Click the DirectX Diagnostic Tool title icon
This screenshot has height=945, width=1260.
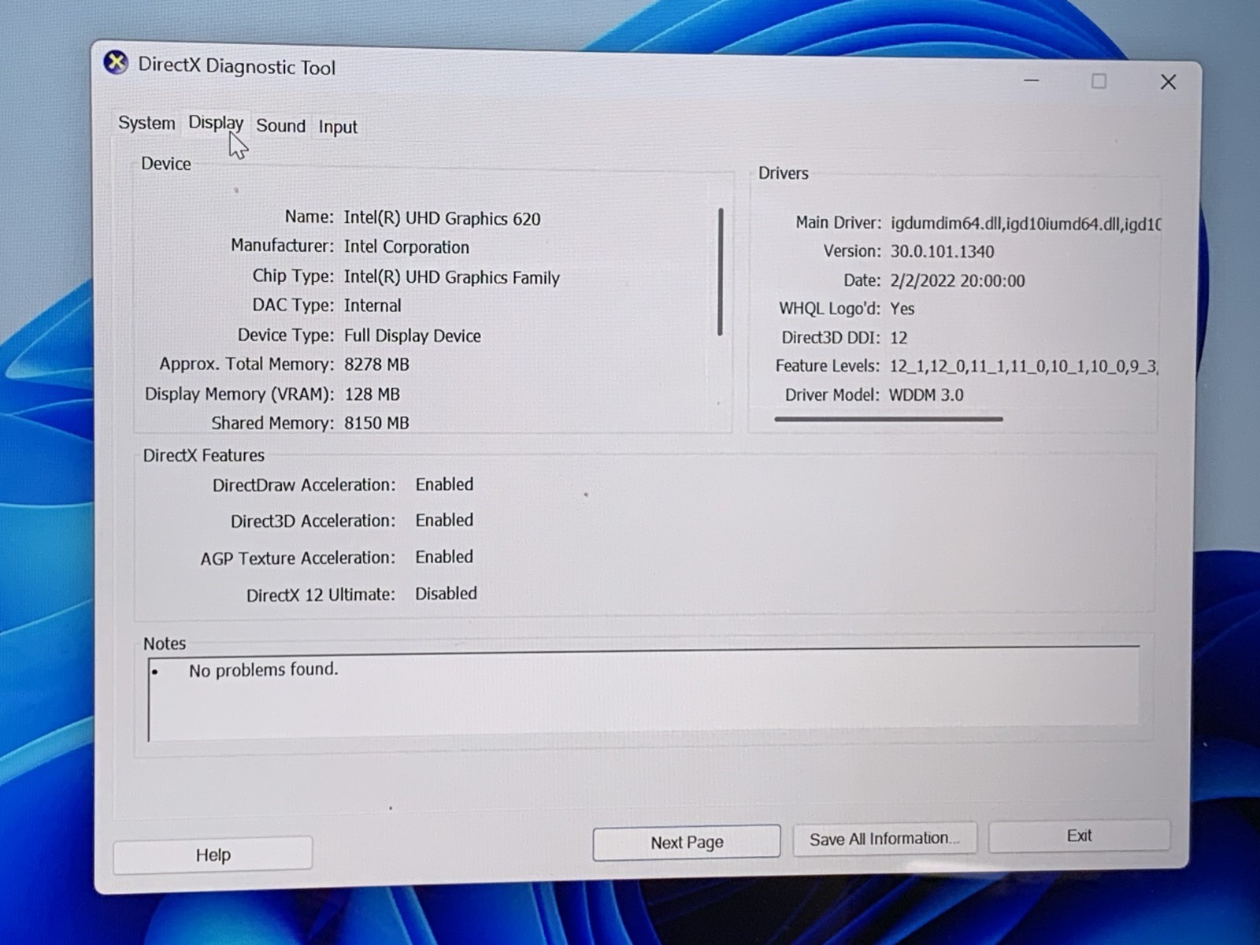click(116, 62)
